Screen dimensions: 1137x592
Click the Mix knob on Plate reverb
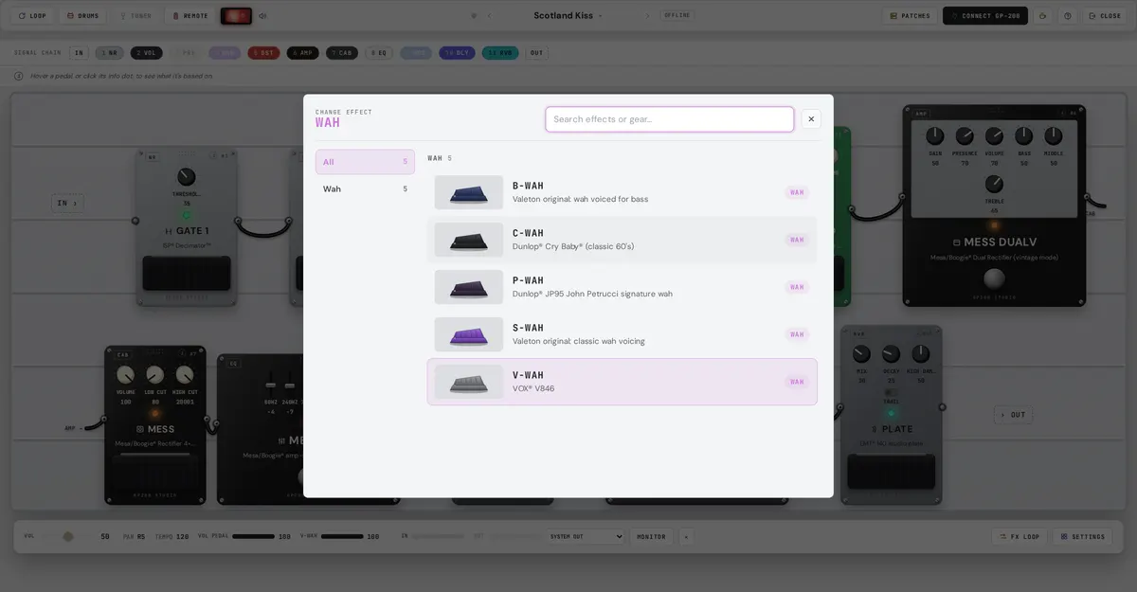coord(861,354)
